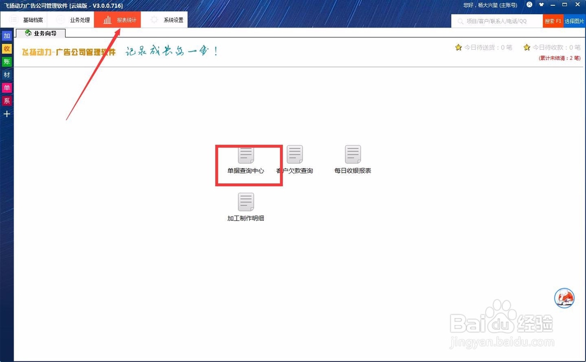Open the 账 (account) sidebar panel

tap(7, 62)
